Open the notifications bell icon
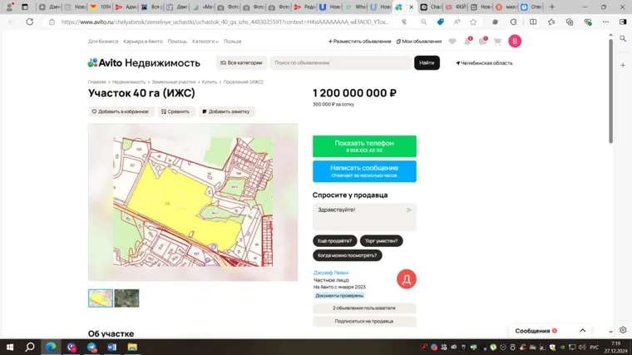Screen dimensions: 632x355 [467, 41]
